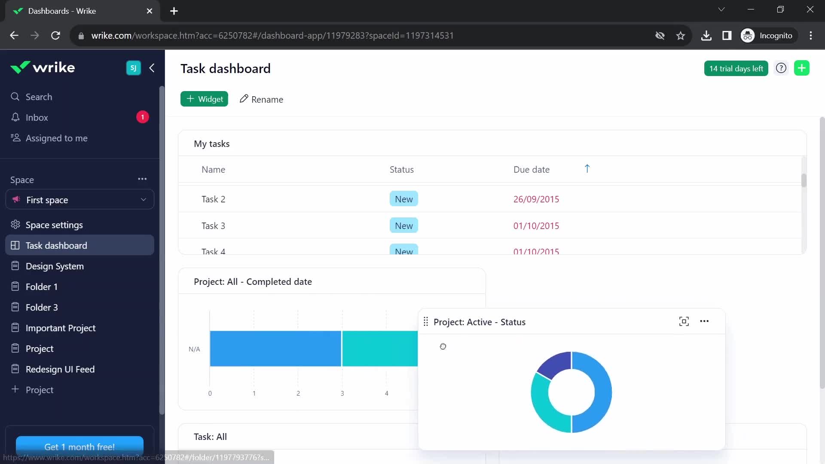This screenshot has width=825, height=464.
Task: Expand the First space dropdown
Action: click(x=80, y=200)
